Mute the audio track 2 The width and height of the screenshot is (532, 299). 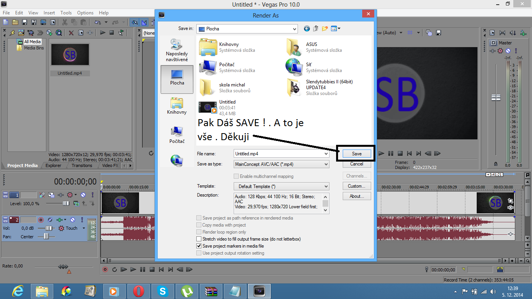coord(72,220)
